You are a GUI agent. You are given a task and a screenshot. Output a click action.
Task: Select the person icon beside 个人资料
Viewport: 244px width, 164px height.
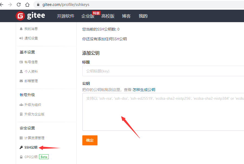coord(21,71)
